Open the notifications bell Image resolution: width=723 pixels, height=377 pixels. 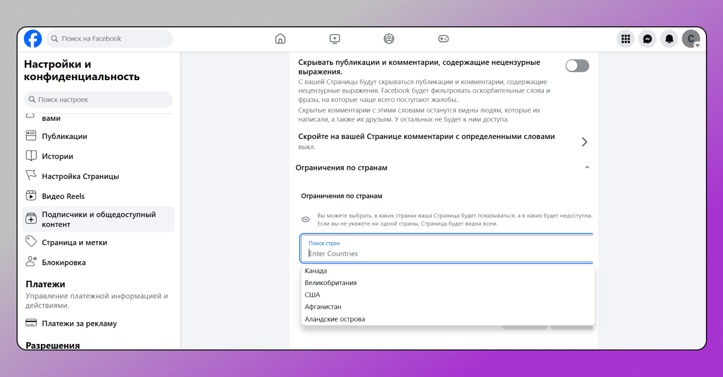pos(669,38)
